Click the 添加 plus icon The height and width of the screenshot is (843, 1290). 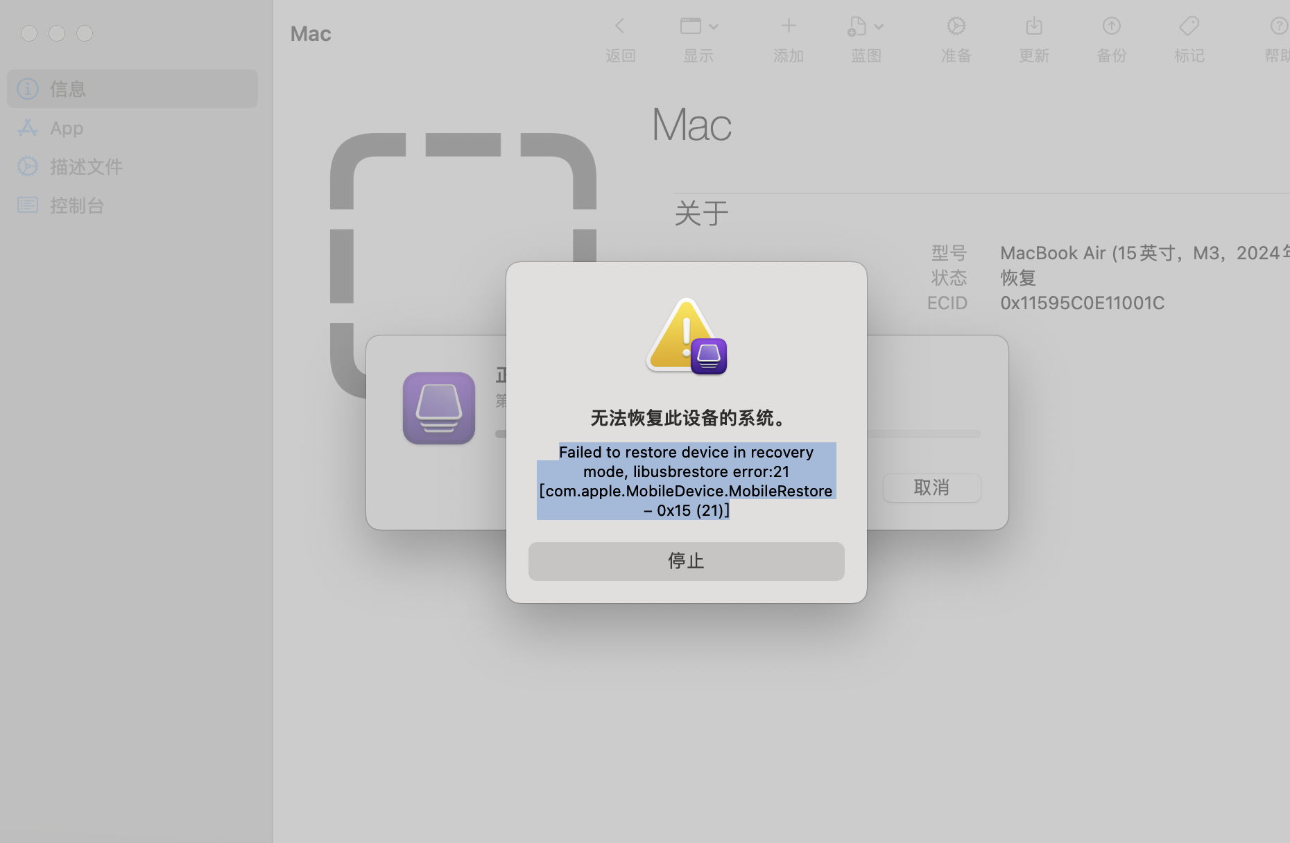[789, 26]
